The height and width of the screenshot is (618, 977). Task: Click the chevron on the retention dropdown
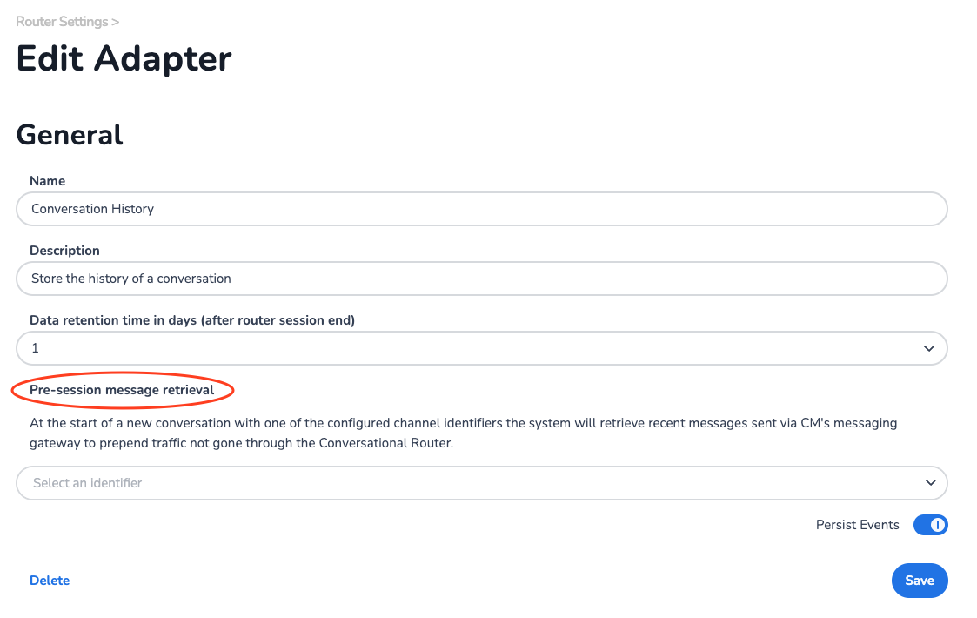929,348
